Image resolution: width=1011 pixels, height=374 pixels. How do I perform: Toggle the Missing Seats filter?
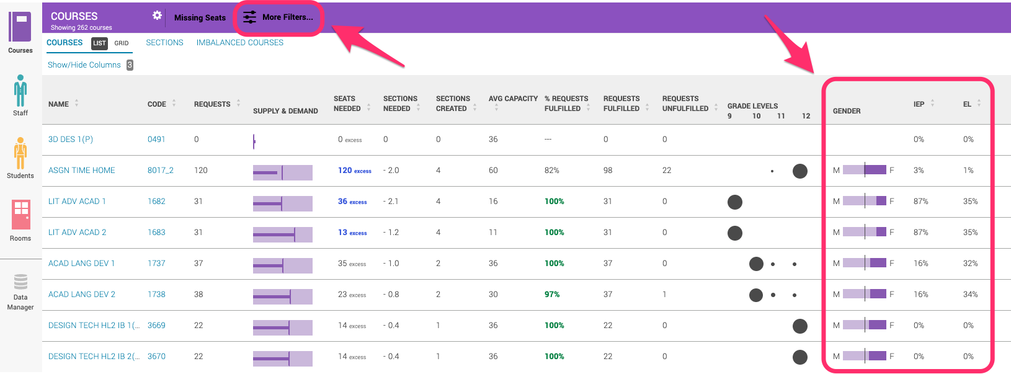click(200, 18)
